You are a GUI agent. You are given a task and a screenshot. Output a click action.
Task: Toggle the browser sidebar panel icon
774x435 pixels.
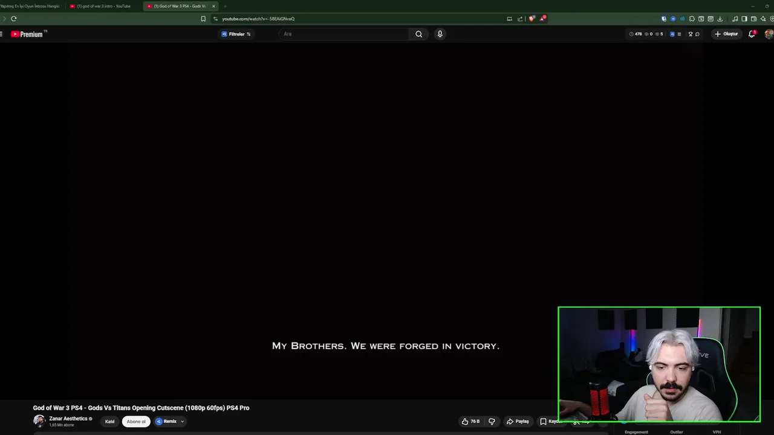744,19
